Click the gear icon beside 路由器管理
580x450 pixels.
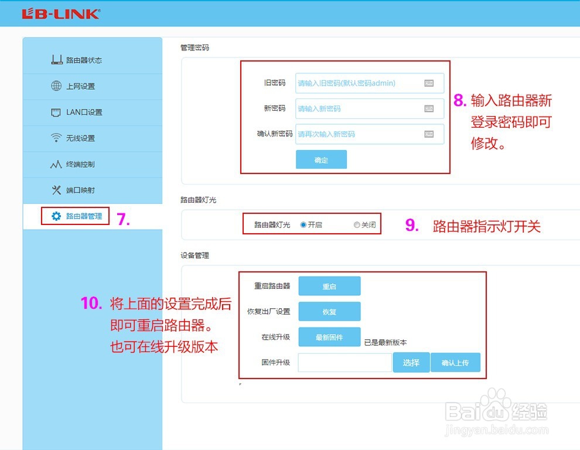point(54,216)
